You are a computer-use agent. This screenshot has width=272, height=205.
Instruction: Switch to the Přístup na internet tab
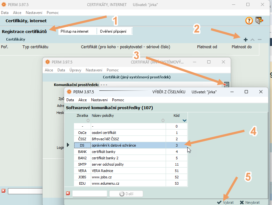(x=77, y=31)
